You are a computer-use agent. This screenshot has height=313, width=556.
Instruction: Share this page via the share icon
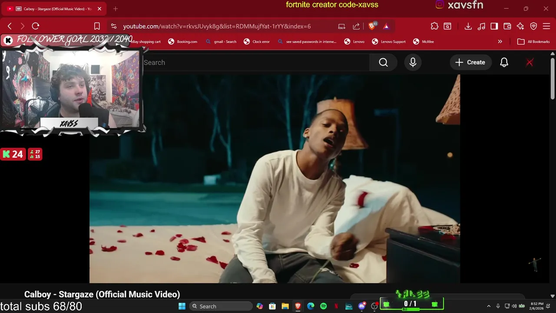[356, 26]
